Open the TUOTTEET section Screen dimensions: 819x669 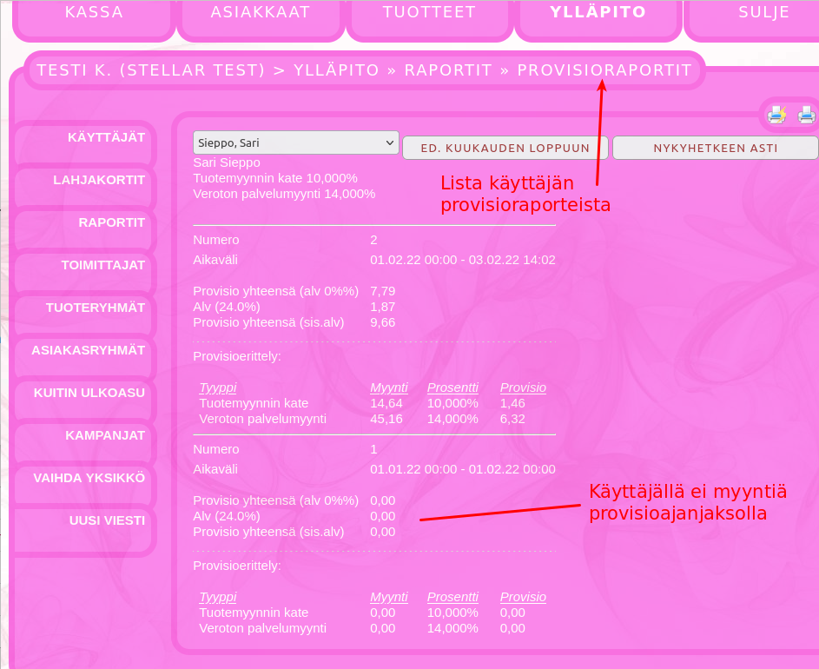coord(429,12)
